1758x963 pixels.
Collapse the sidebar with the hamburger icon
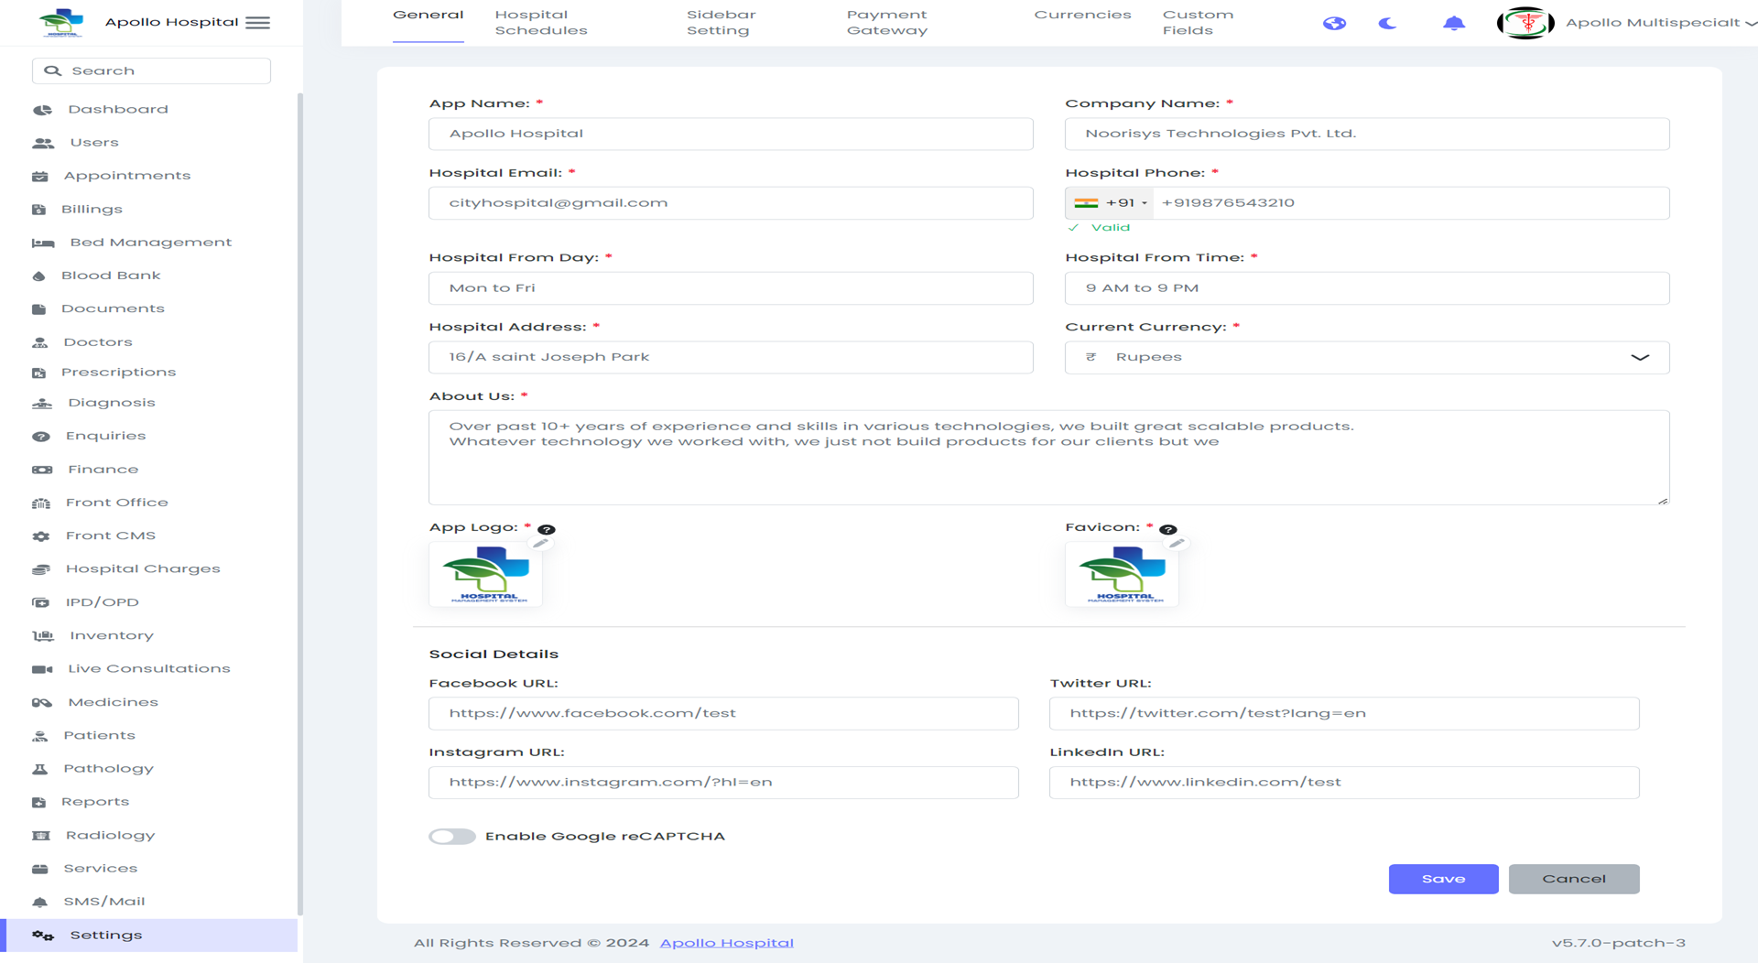click(257, 23)
